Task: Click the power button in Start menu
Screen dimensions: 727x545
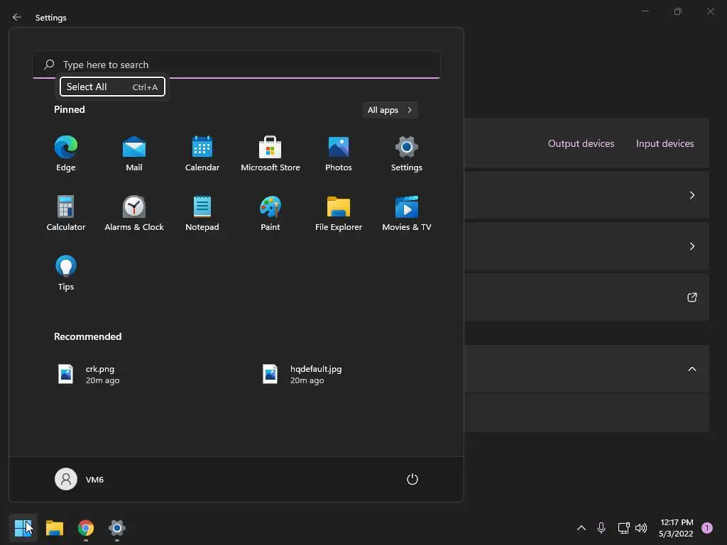Action: tap(412, 479)
